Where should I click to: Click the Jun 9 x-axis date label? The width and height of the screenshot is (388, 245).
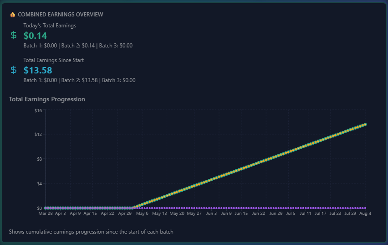point(226,213)
